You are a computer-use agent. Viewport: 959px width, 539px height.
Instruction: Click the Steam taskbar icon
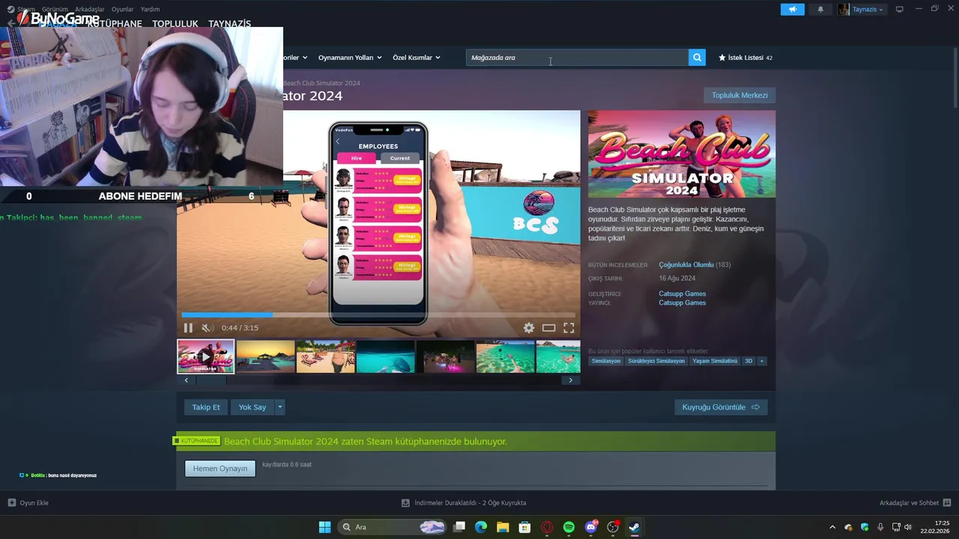635,527
